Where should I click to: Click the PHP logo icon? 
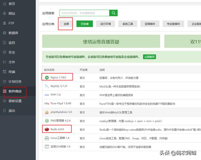47,95
